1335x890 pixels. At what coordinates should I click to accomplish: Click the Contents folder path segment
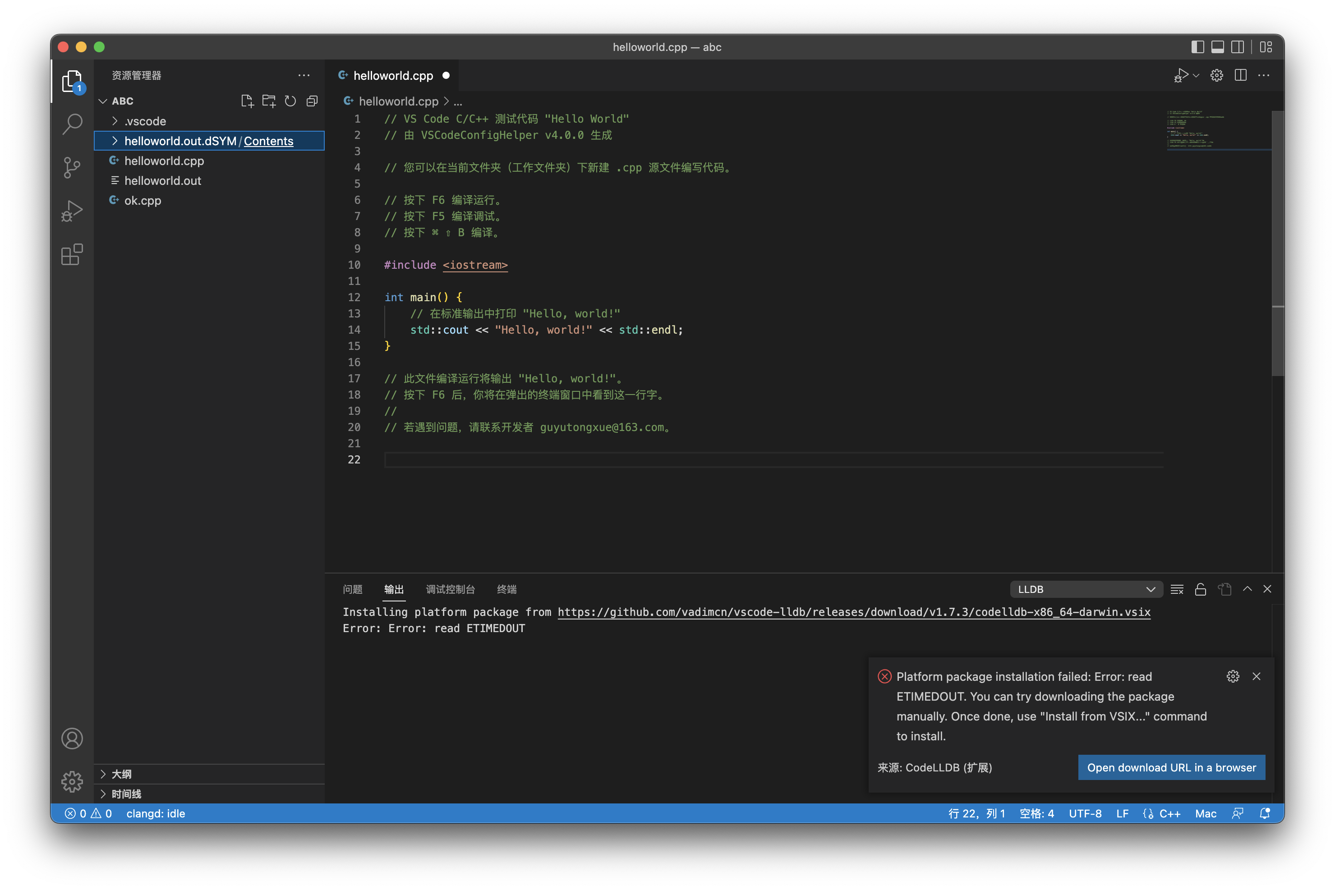tap(269, 141)
